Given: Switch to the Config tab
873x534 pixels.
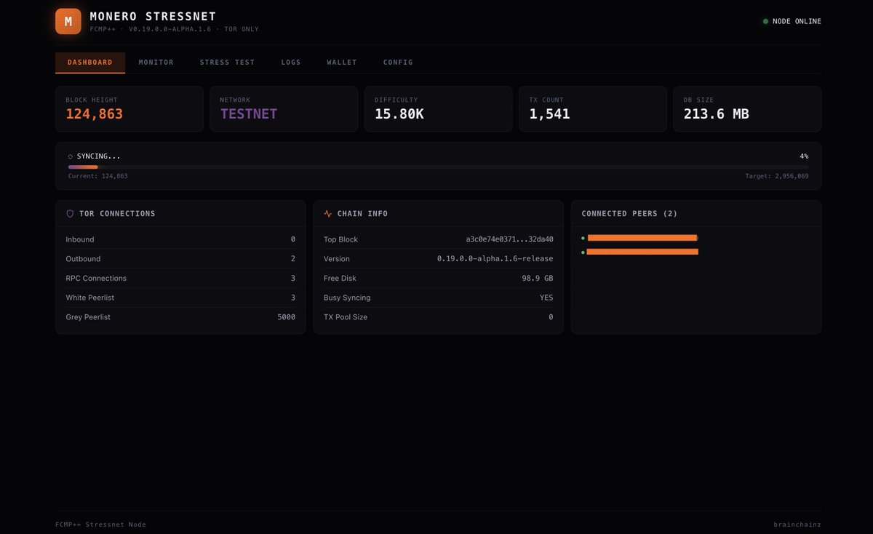Looking at the screenshot, I should pos(398,63).
